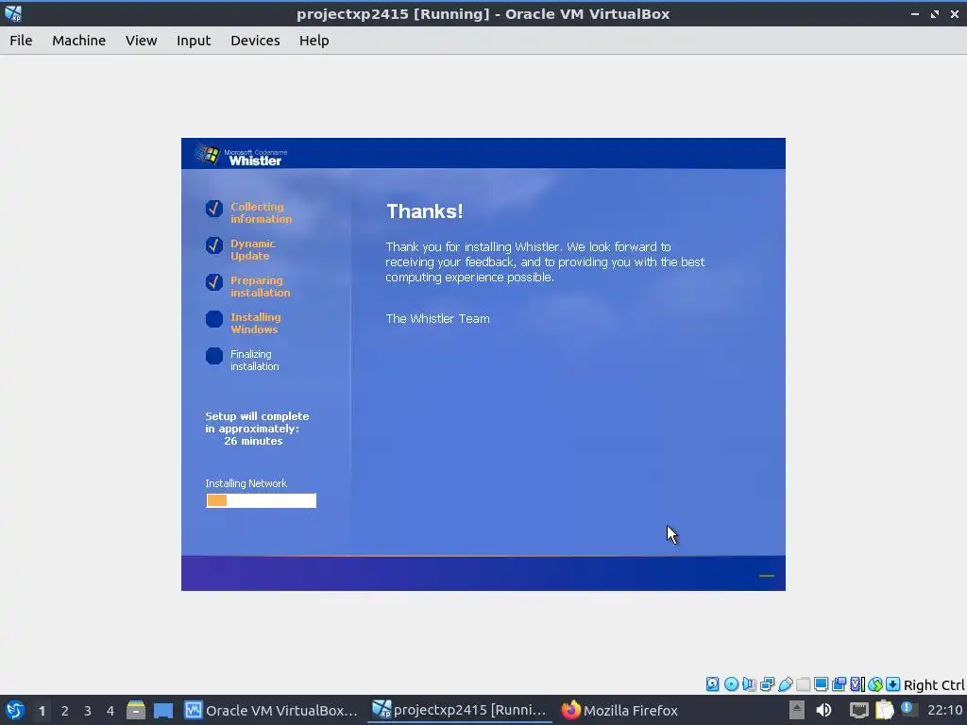Click the network adapter status icon
Viewport: 967px width, 725px height.
pos(767,683)
